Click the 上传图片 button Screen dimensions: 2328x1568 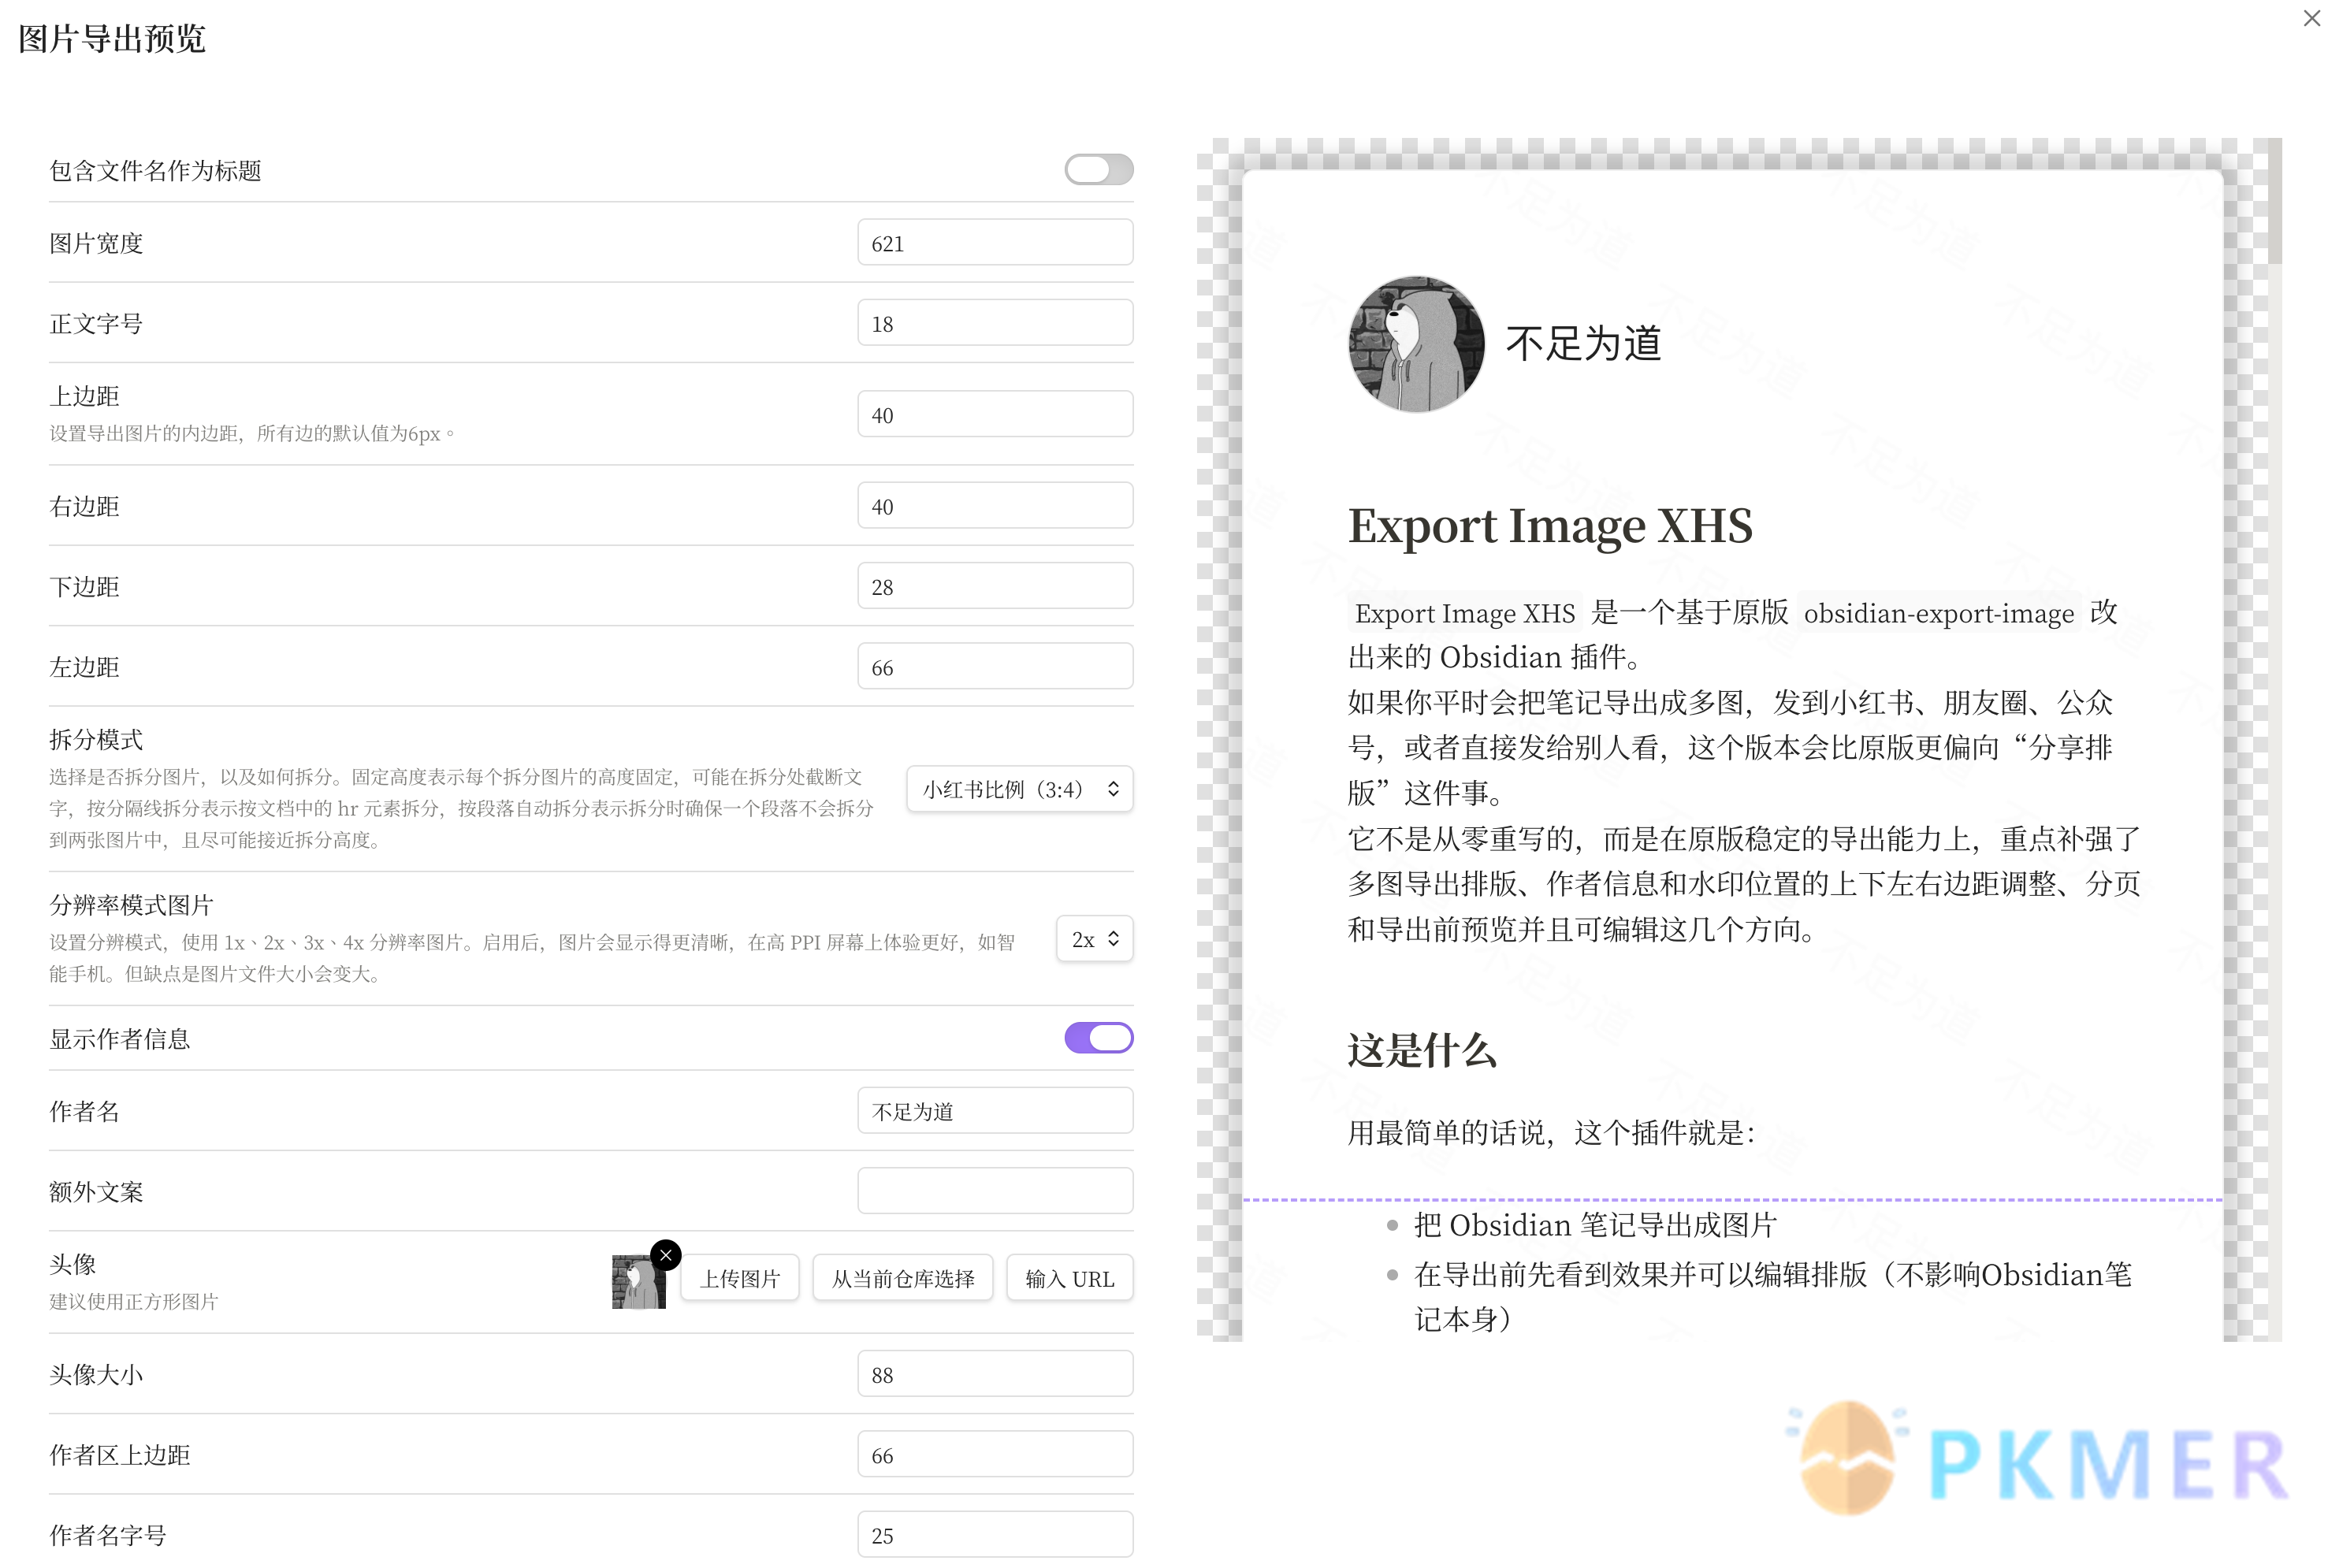739,1278
